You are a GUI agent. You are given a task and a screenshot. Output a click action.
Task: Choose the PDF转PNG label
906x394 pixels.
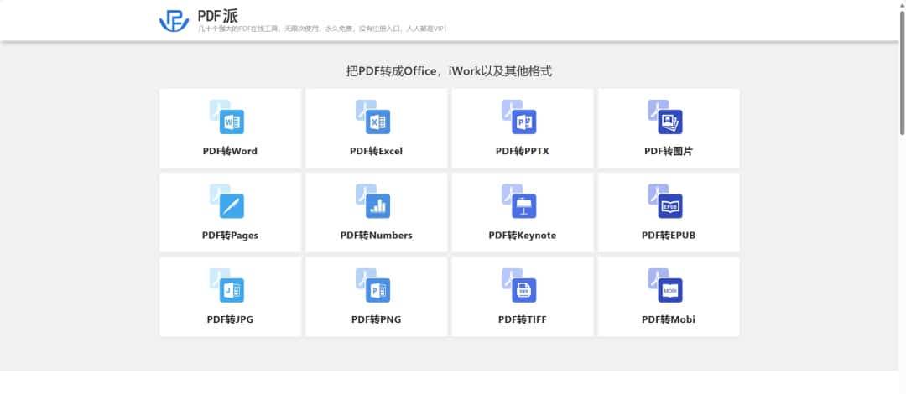point(376,319)
